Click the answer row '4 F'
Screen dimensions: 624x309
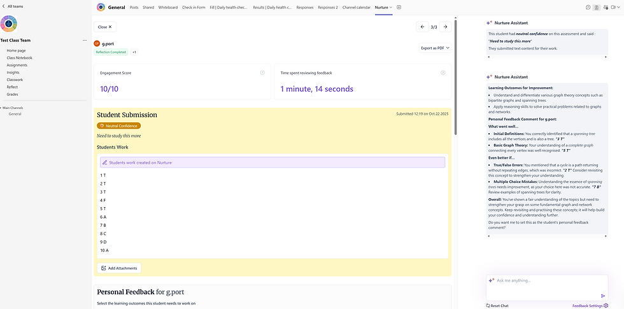coord(103,200)
